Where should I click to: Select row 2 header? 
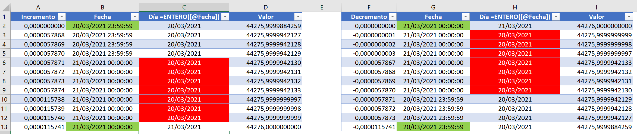(5, 26)
